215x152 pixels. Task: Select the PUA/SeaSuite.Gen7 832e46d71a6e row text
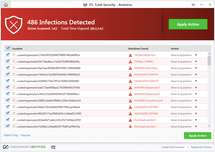pyautogui.click(x=145, y=120)
